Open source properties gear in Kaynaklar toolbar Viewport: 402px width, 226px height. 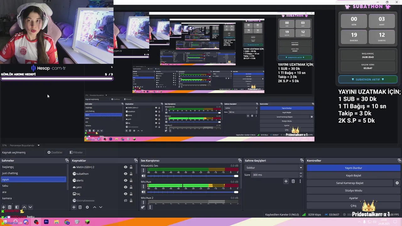coord(87,207)
